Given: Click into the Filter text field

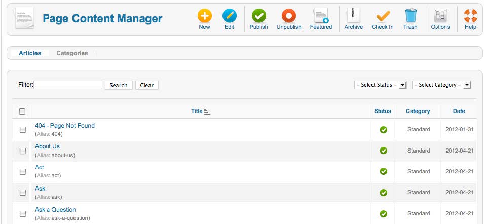Looking at the screenshot, I should (x=68, y=85).
